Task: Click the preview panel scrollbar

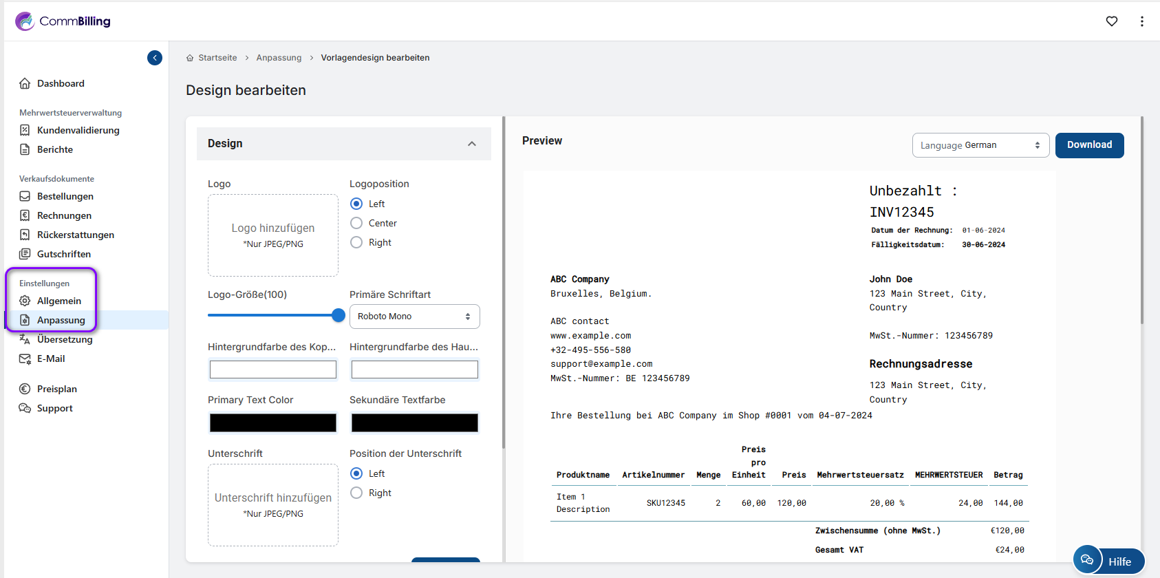Action: pyautogui.click(x=1142, y=220)
